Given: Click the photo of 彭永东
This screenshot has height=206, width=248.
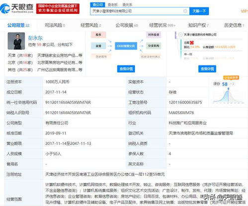Looking at the screenshot, I should 16,41.
